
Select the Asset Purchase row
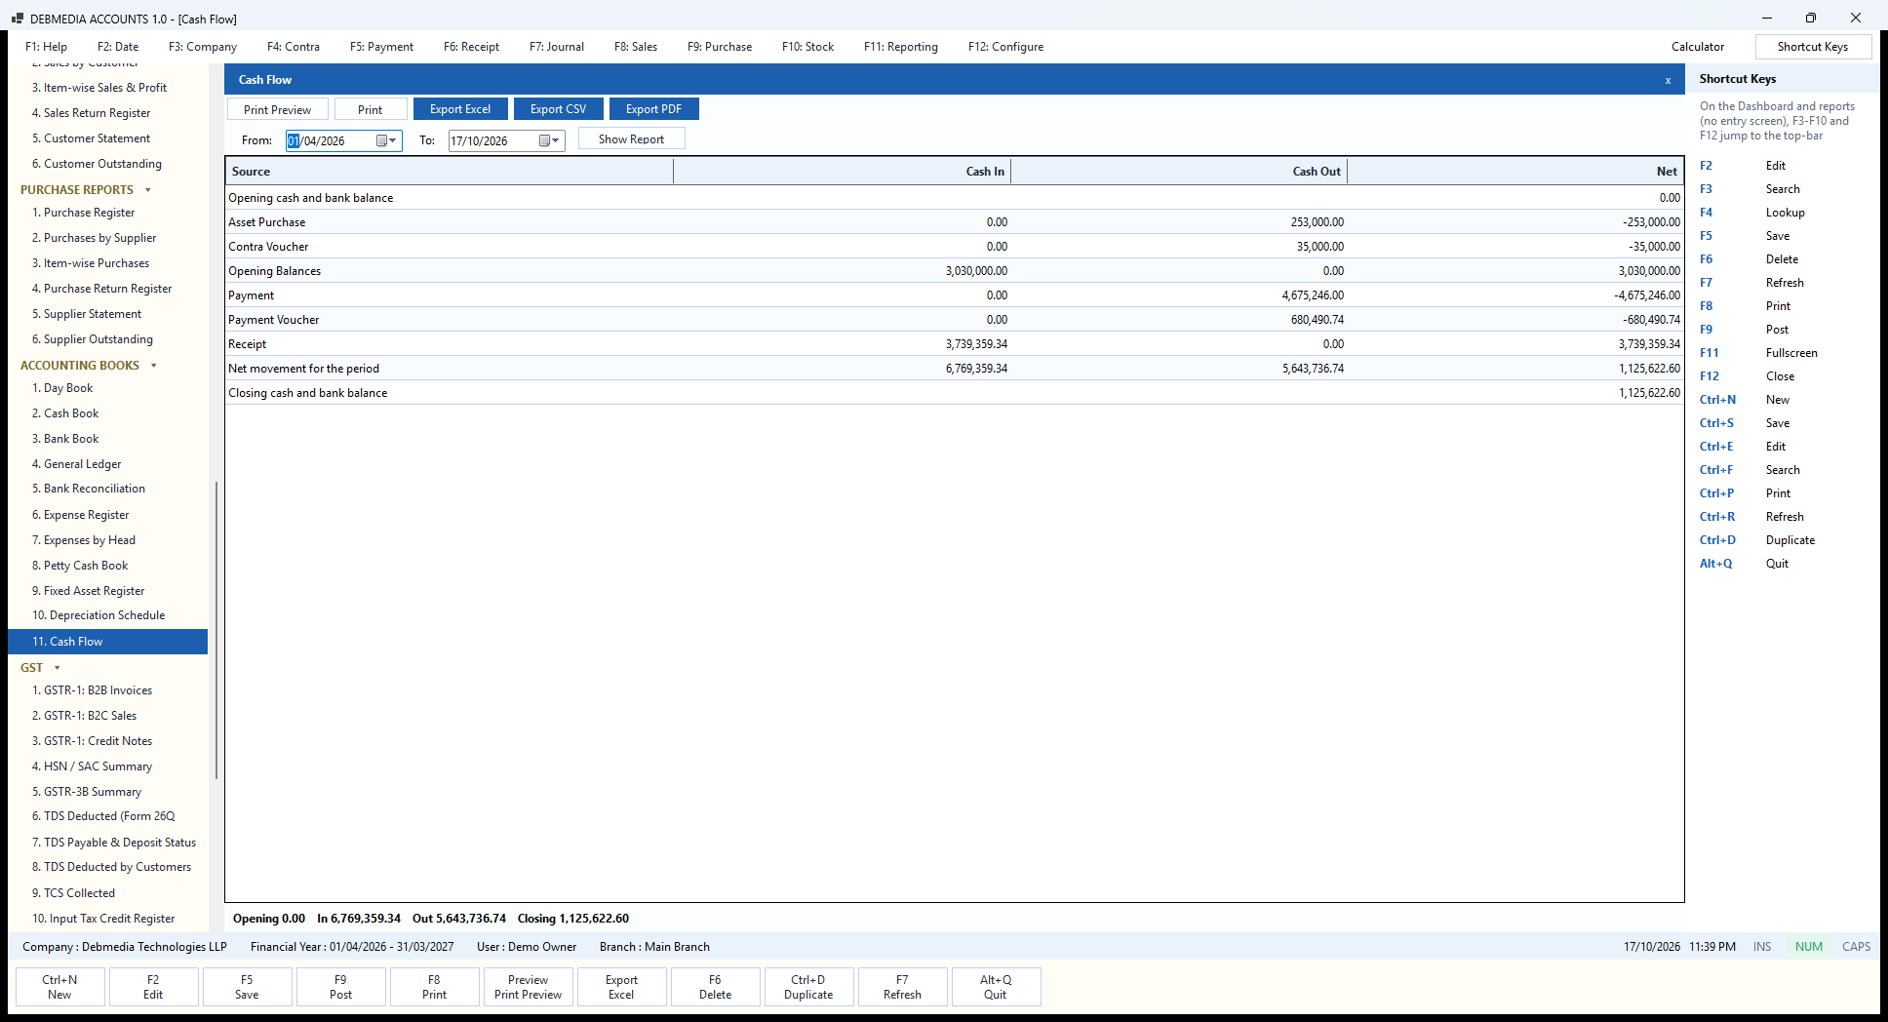(955, 222)
